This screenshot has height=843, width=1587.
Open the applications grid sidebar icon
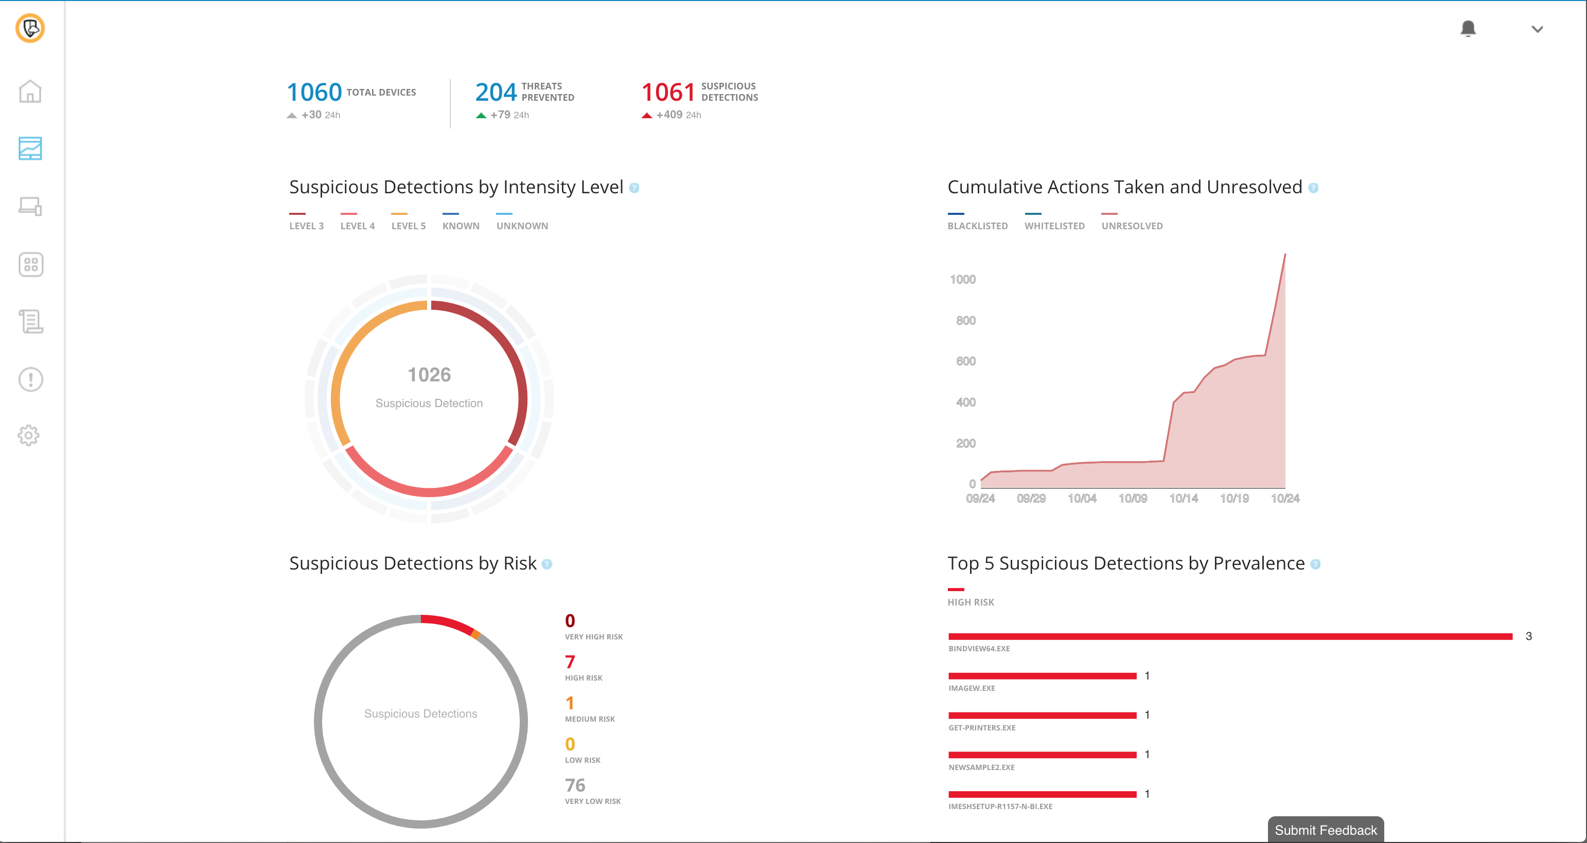pyautogui.click(x=30, y=265)
